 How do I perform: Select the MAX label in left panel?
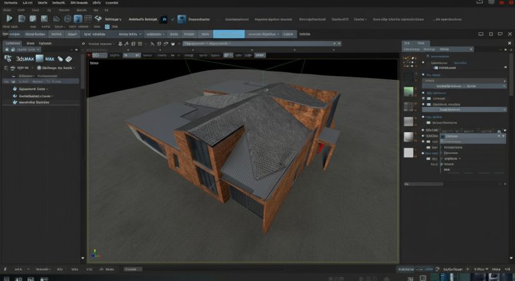pos(50,59)
